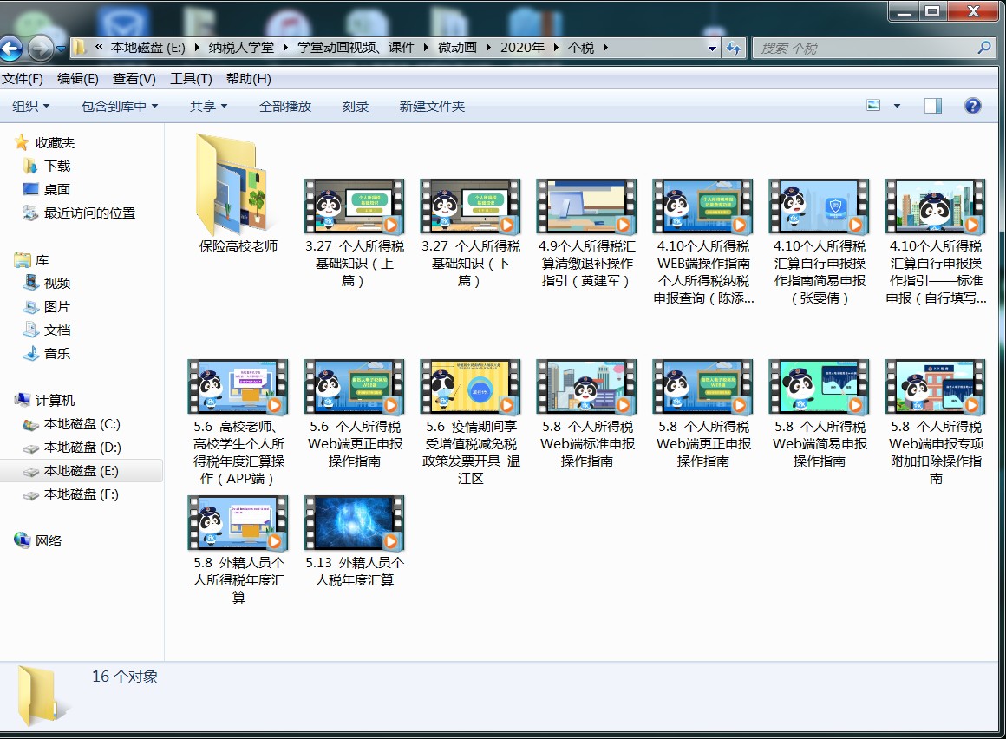Viewport: 1006px width, 739px height.
Task: Open the change view dropdown arrow
Action: click(x=897, y=106)
